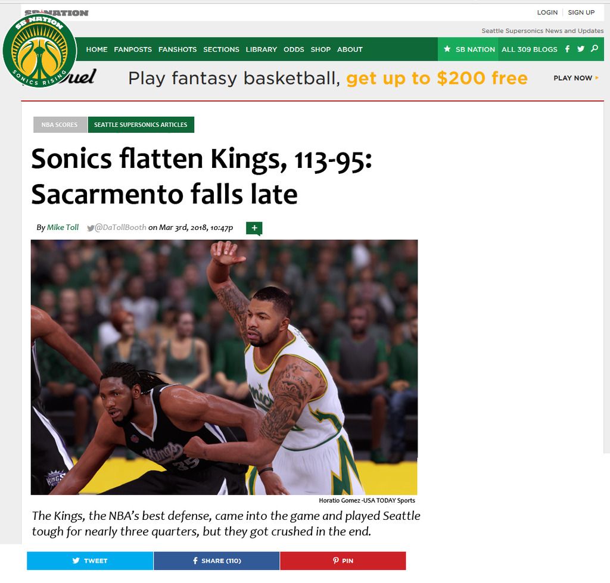Image resolution: width=610 pixels, height=583 pixels.
Task: Click the Sonics Rising round logo
Action: [39, 51]
